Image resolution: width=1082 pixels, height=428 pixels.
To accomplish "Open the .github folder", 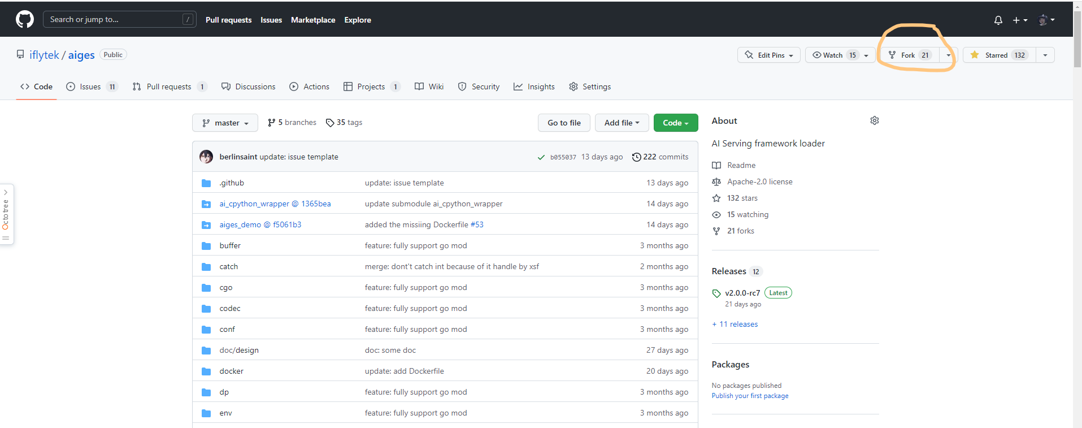I will (x=232, y=183).
